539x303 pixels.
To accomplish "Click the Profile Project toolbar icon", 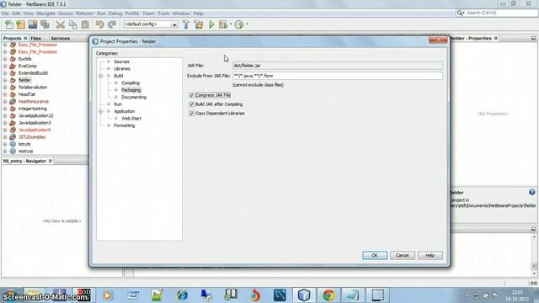I will click(239, 24).
